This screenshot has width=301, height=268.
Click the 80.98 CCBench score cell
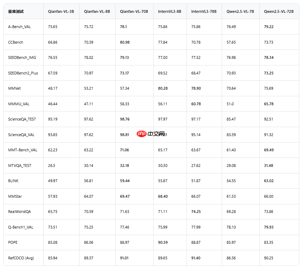tap(125, 42)
